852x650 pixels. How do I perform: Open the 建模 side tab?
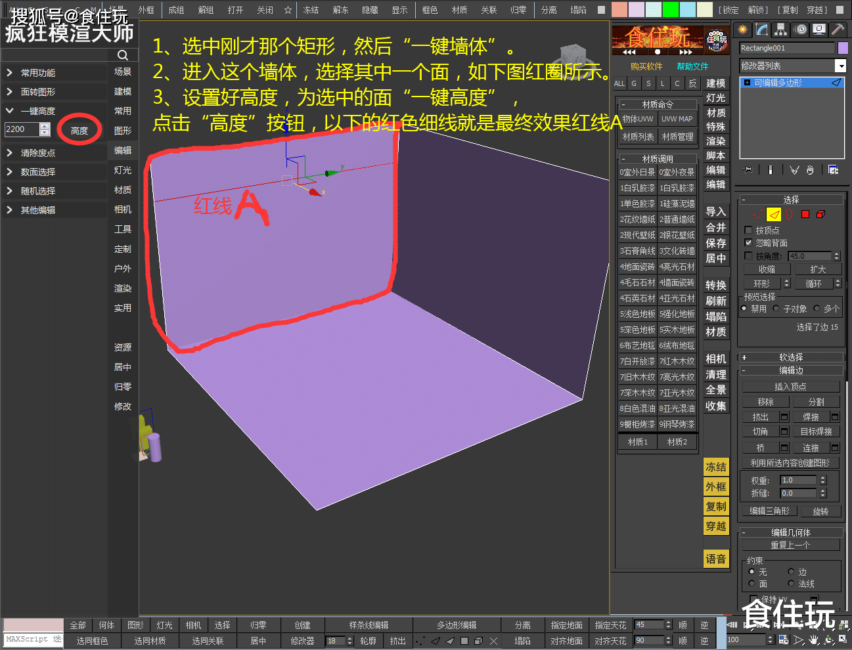click(x=715, y=83)
